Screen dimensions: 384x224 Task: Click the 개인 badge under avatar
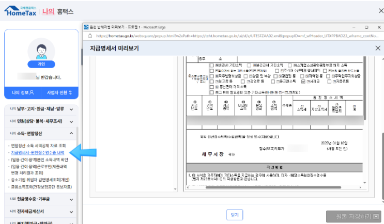click(x=41, y=64)
